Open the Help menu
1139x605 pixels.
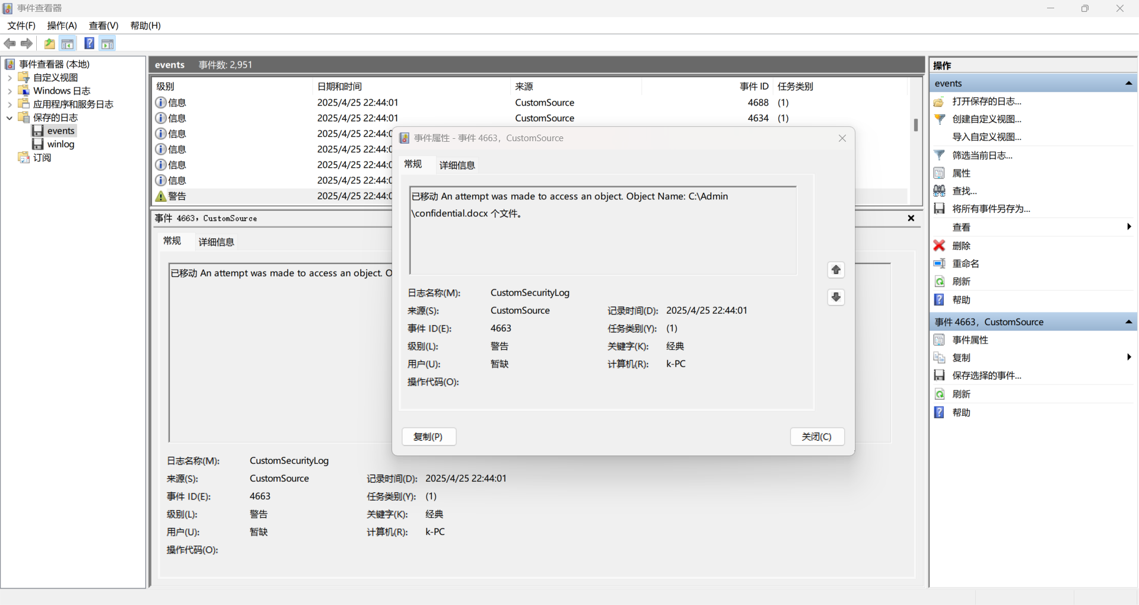coord(145,26)
